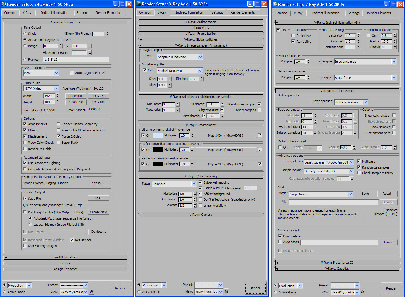Viewport: 405px width, 297px height.
Task: Open the HDTV (video) output size dropdown
Action: [41, 88]
